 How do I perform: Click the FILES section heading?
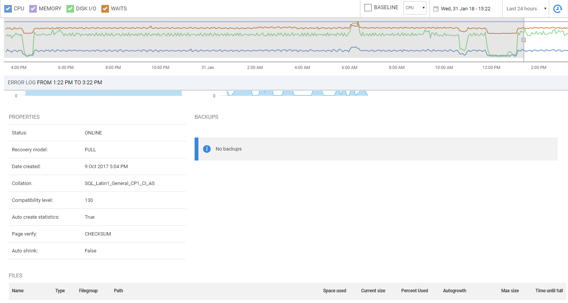click(16, 276)
